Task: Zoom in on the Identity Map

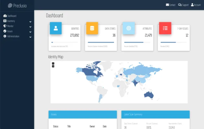Action: point(53,63)
